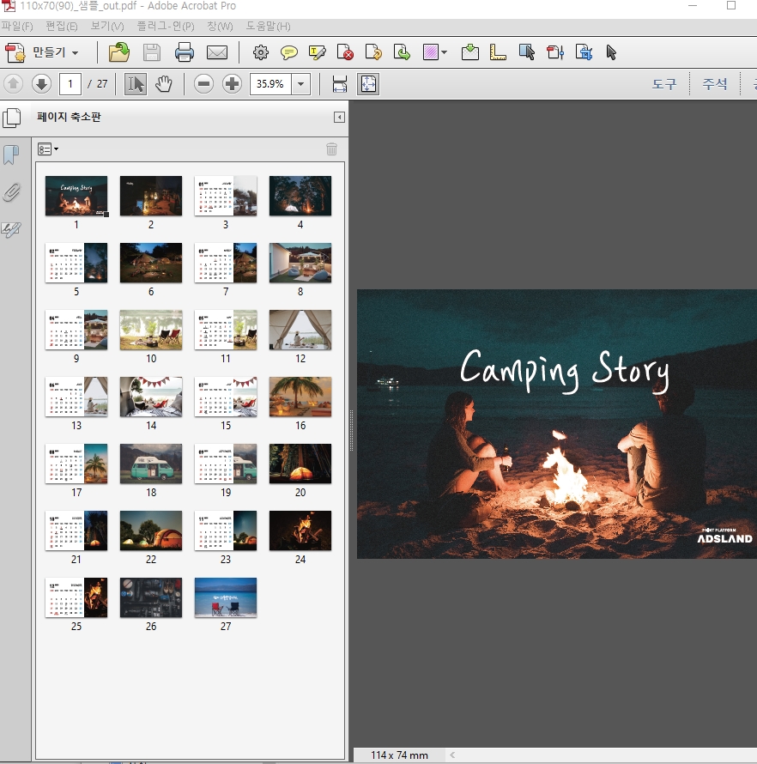Viewport: 757px width, 764px height.
Task: Open the 파일(F) menu
Action: coord(17,27)
